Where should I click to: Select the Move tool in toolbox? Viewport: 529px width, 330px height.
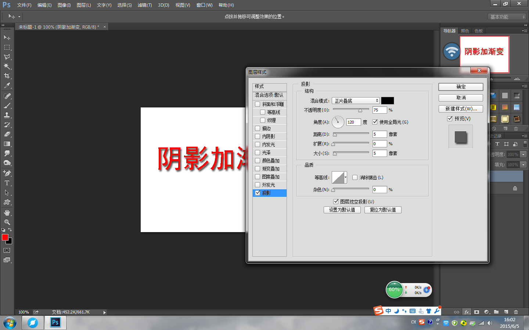pyautogui.click(x=7, y=38)
